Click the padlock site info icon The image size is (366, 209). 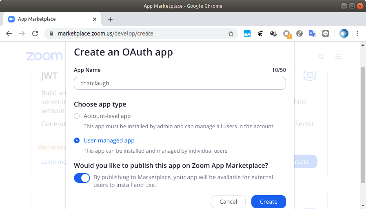click(51, 33)
